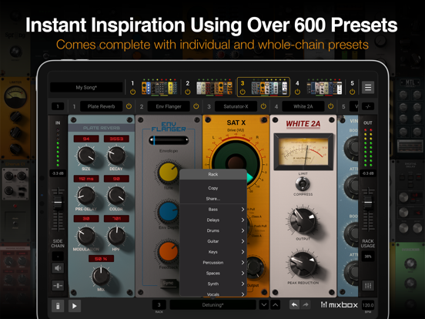Open the Saturator-X slot name selector
425x319 pixels.
pyautogui.click(x=236, y=106)
